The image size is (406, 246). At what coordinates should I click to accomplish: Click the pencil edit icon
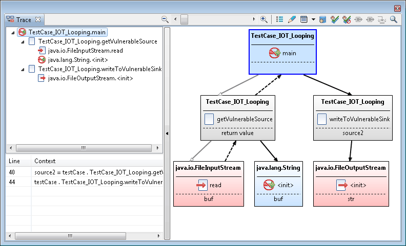292,19
